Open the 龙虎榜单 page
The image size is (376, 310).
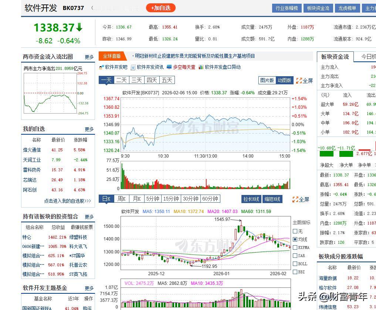pyautogui.click(x=347, y=7)
